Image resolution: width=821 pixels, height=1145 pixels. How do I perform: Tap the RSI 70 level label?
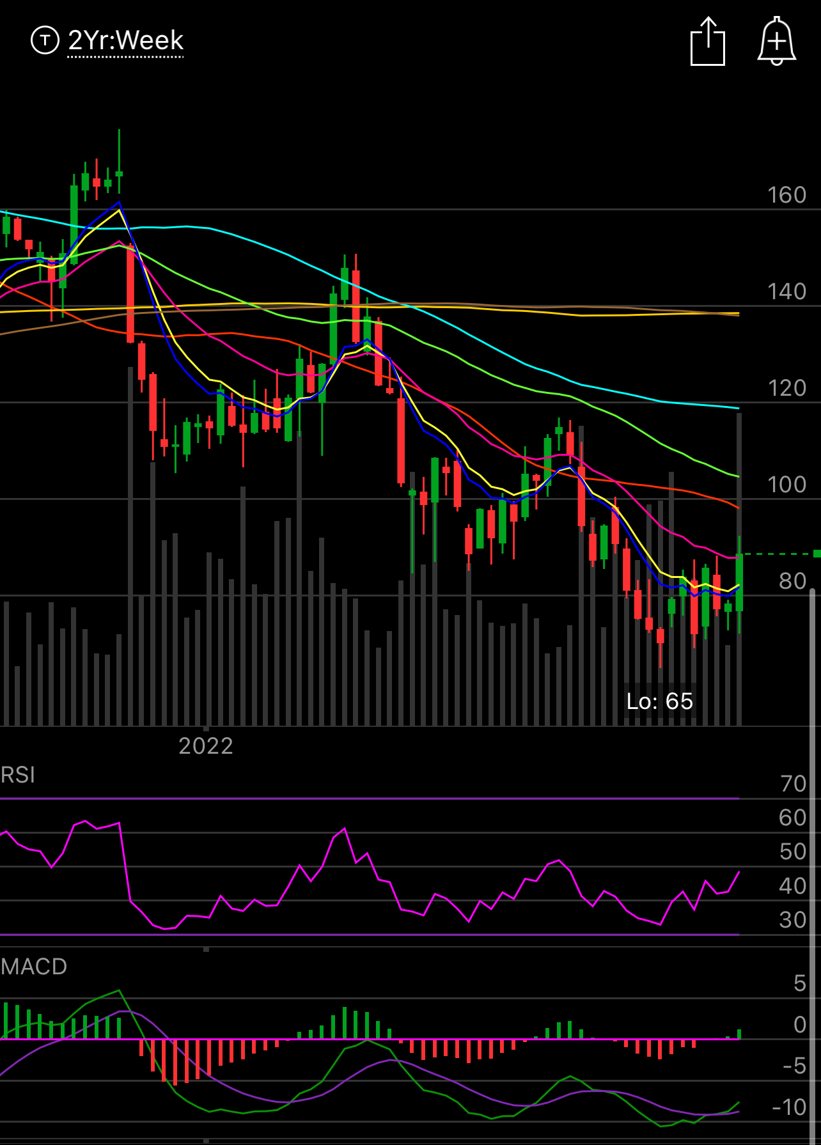[794, 784]
